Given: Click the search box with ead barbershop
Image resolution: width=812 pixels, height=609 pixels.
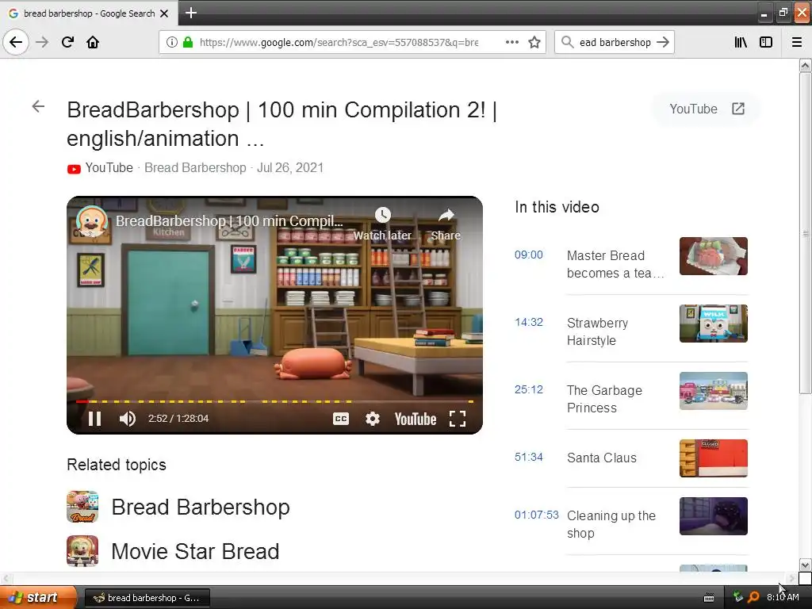Looking at the screenshot, I should pos(615,42).
